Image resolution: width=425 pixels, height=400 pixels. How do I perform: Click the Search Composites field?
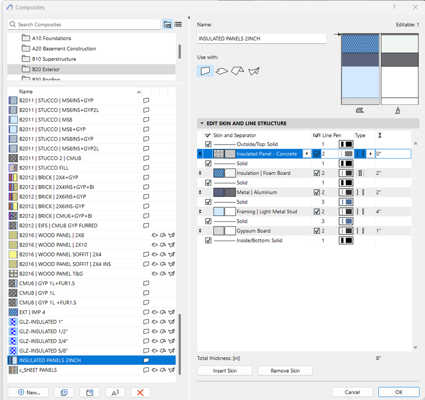tap(84, 24)
